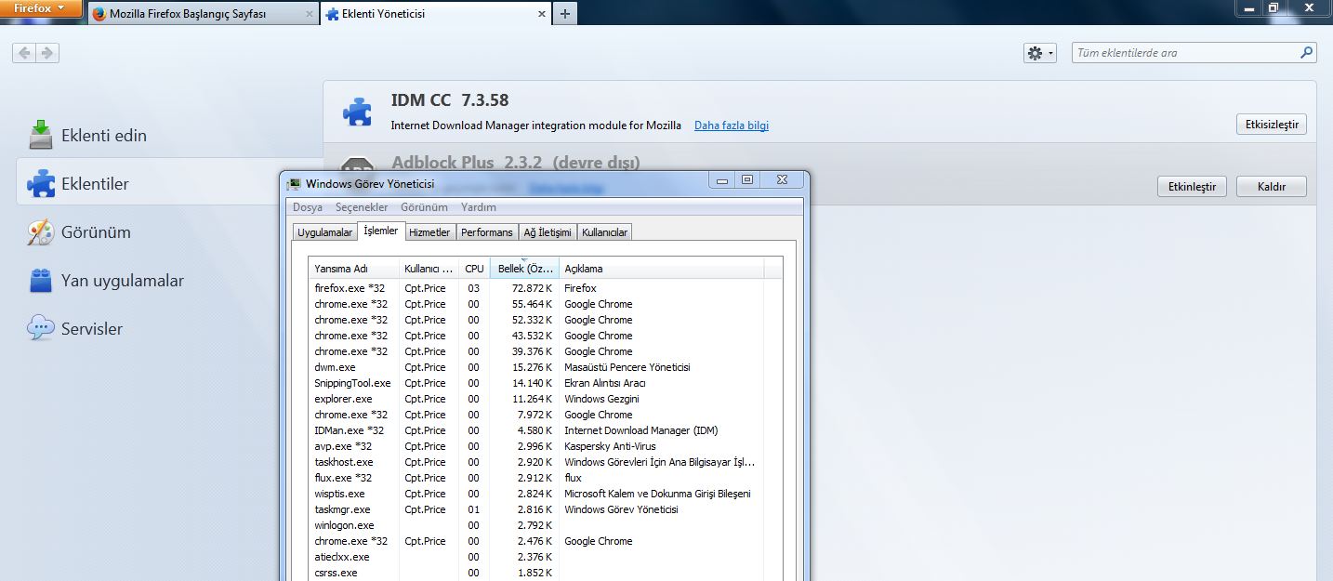The image size is (1333, 581).
Task: Click Etkisizleştir button for IDM CC
Action: click(x=1272, y=125)
